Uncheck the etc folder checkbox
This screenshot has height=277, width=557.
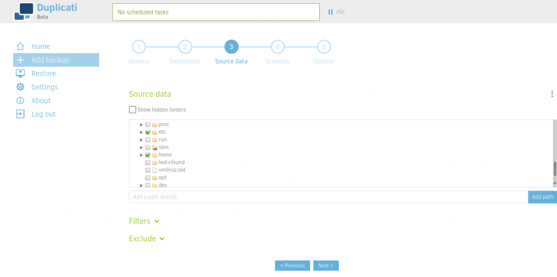(148, 133)
